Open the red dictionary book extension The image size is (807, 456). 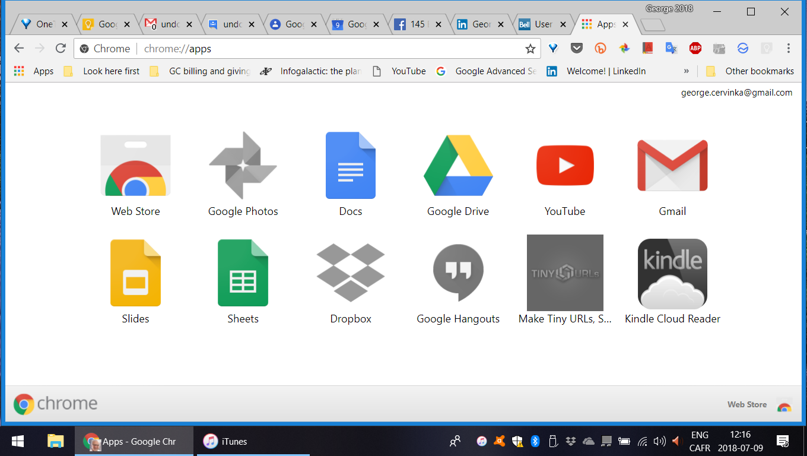pos(647,49)
